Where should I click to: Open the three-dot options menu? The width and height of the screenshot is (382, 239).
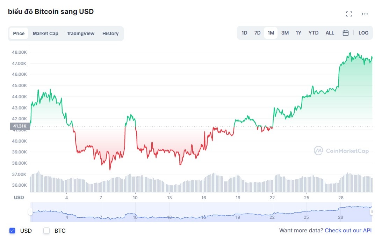[x=365, y=14]
